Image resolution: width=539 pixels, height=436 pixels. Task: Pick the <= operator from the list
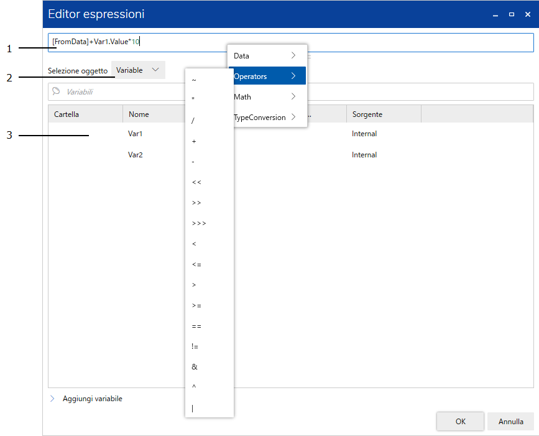click(196, 264)
